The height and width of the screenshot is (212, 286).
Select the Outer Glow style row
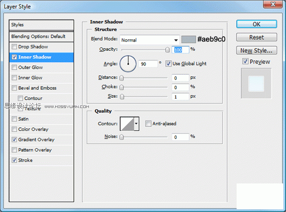pyautogui.click(x=42, y=68)
